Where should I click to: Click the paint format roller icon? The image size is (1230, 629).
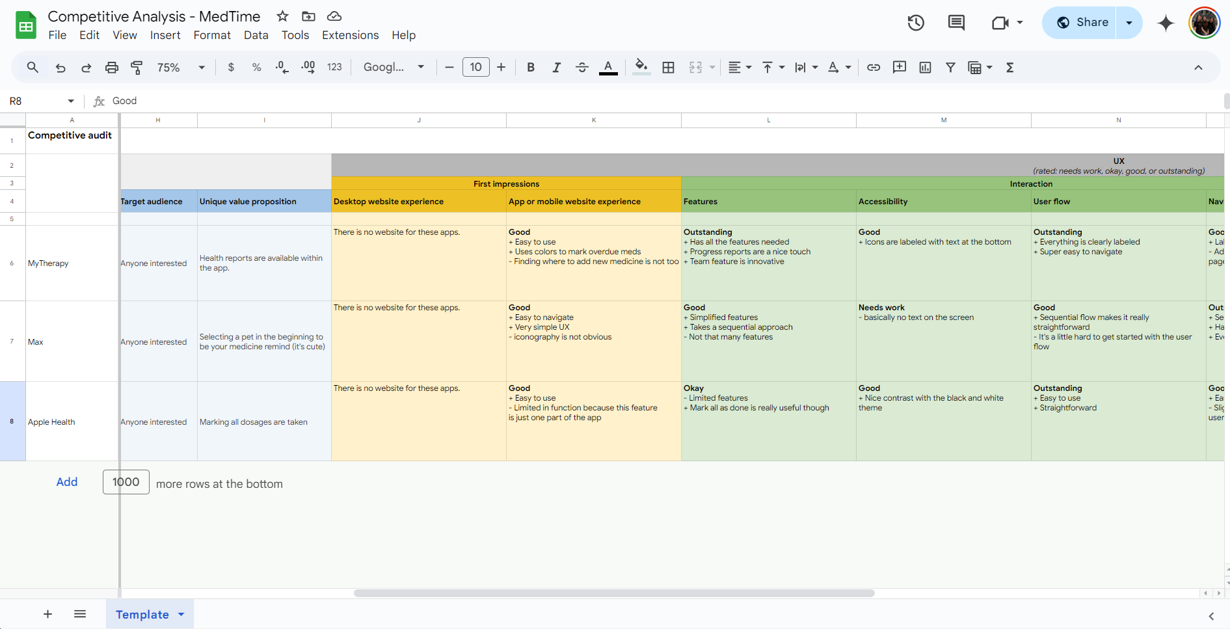coord(137,68)
